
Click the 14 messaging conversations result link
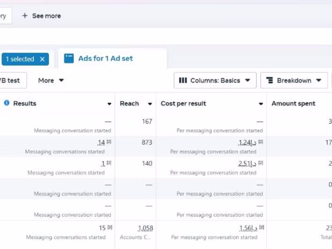(101, 142)
